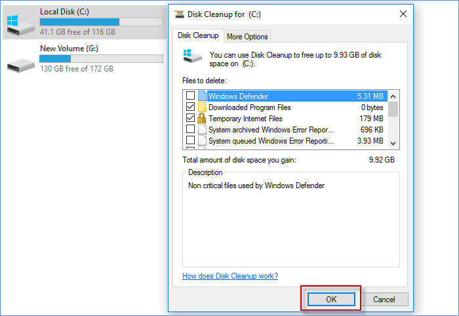
Task: Click the 'New Volume (G:)' drive name
Action: click(x=69, y=49)
